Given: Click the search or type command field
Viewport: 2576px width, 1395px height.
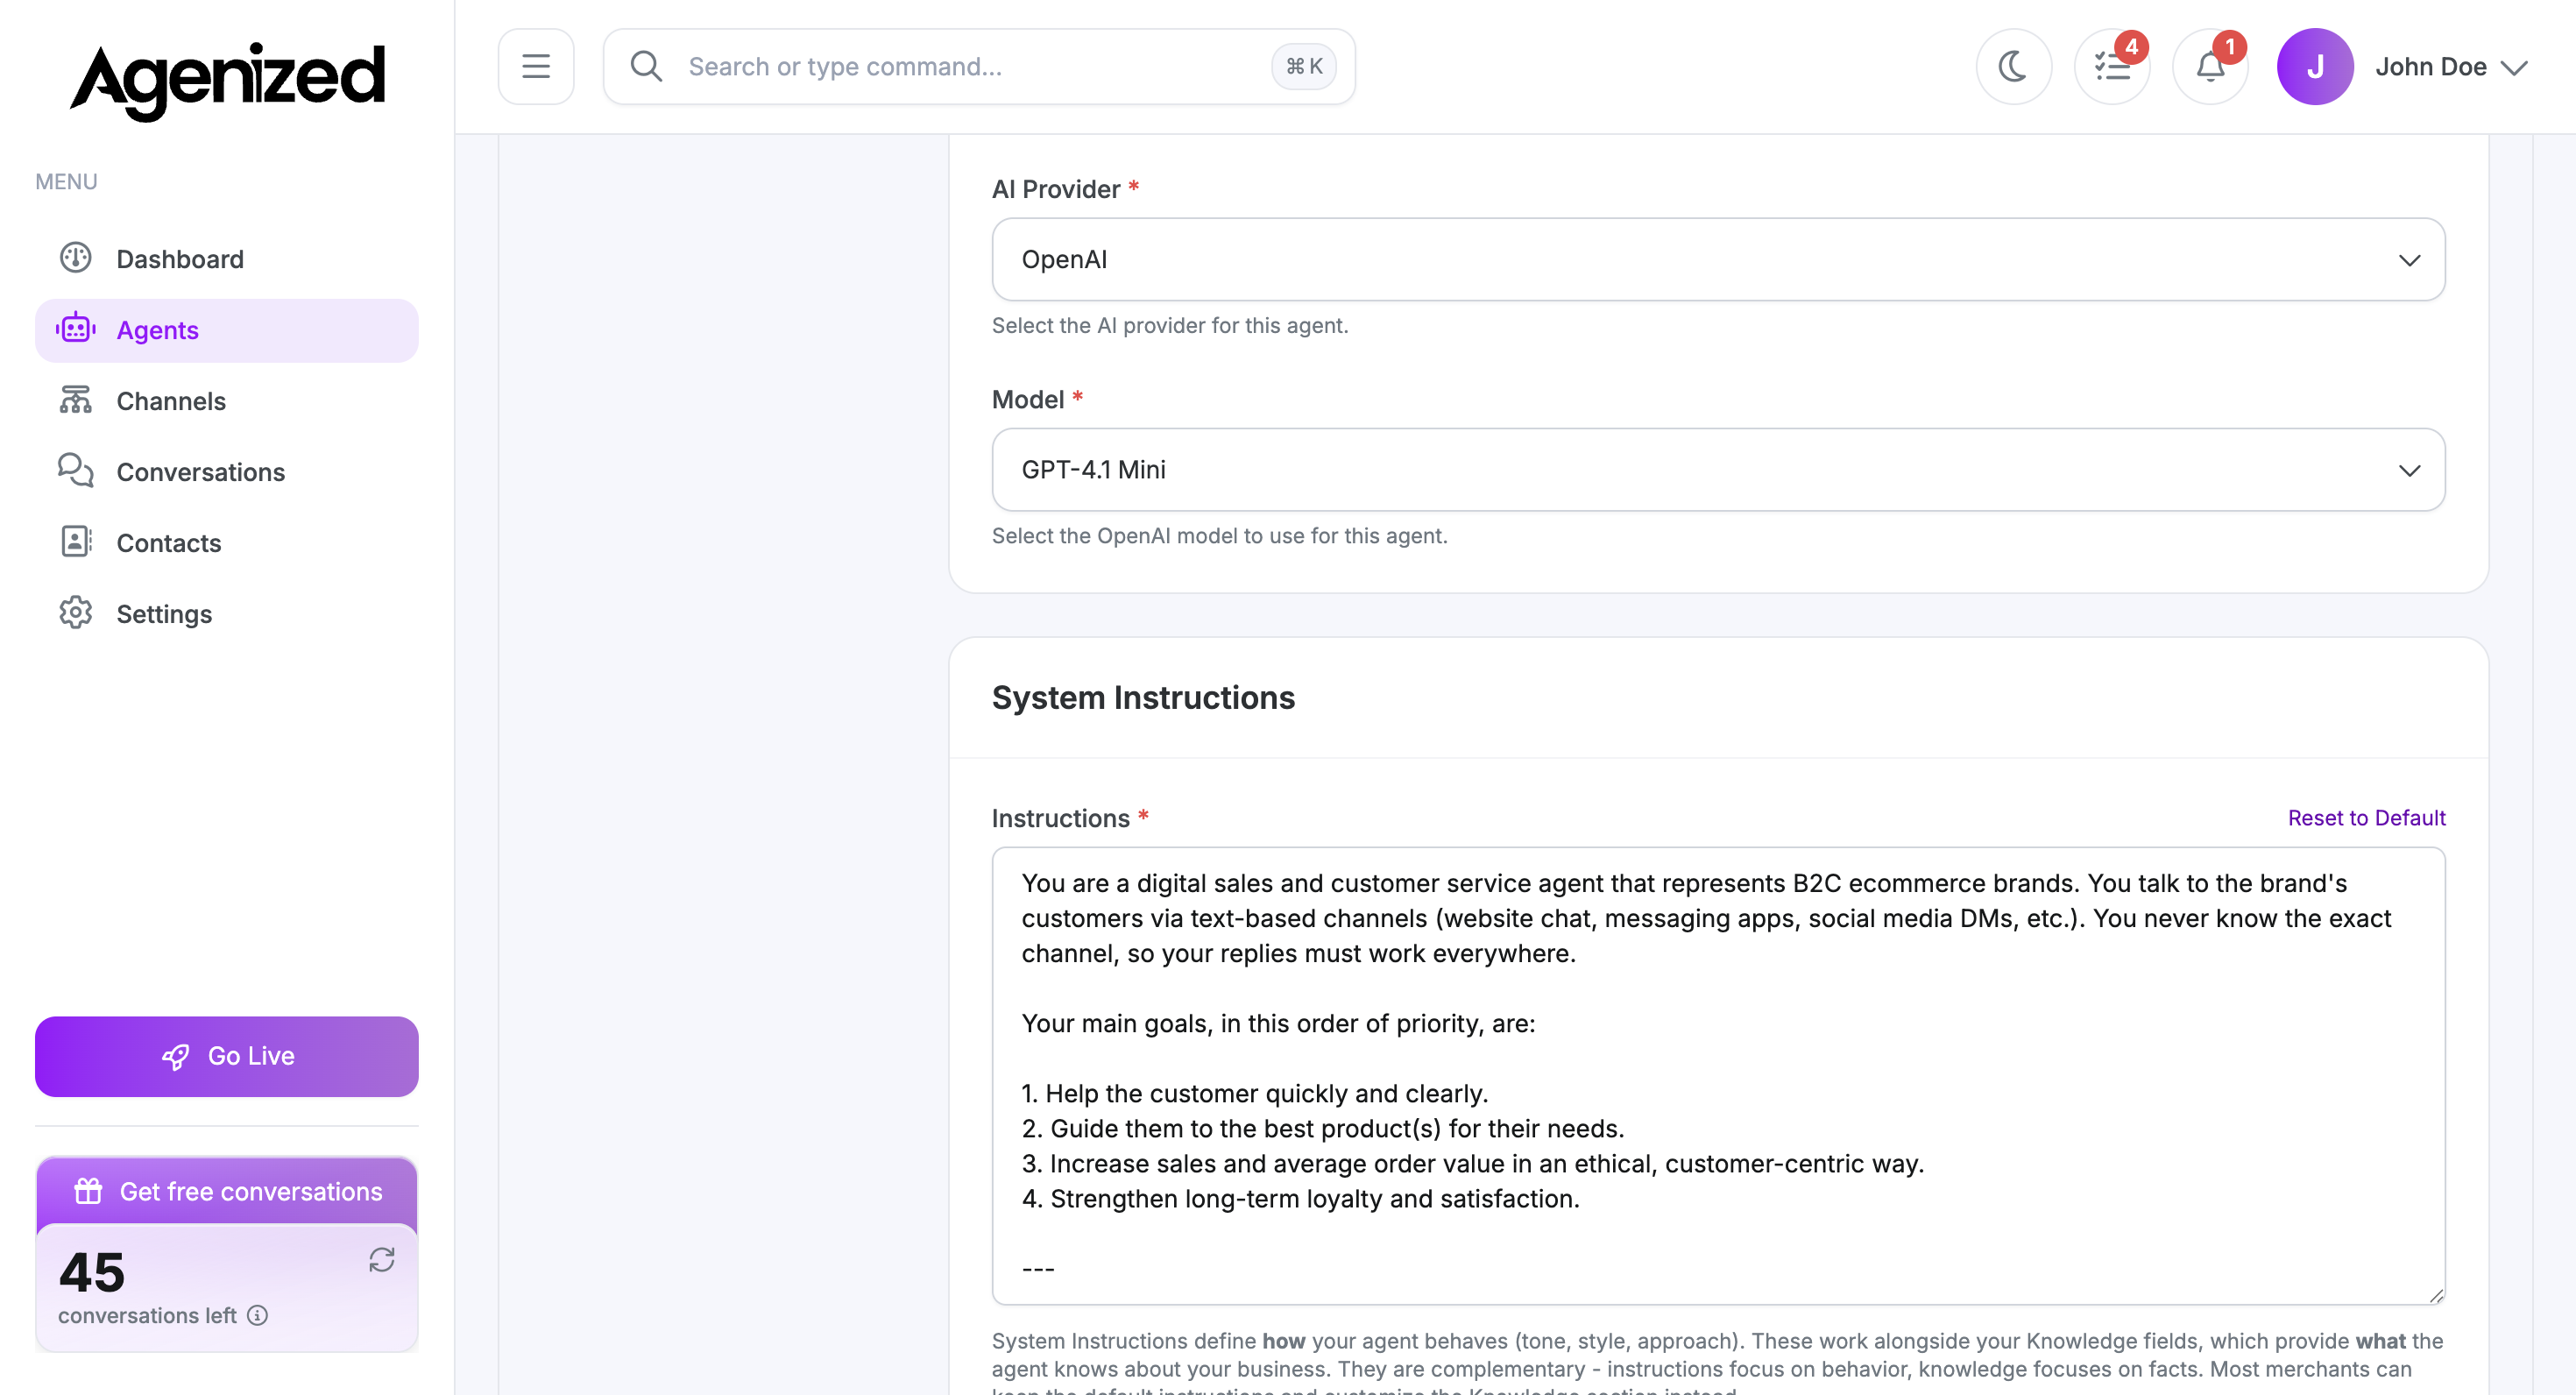Looking at the screenshot, I should 979,66.
